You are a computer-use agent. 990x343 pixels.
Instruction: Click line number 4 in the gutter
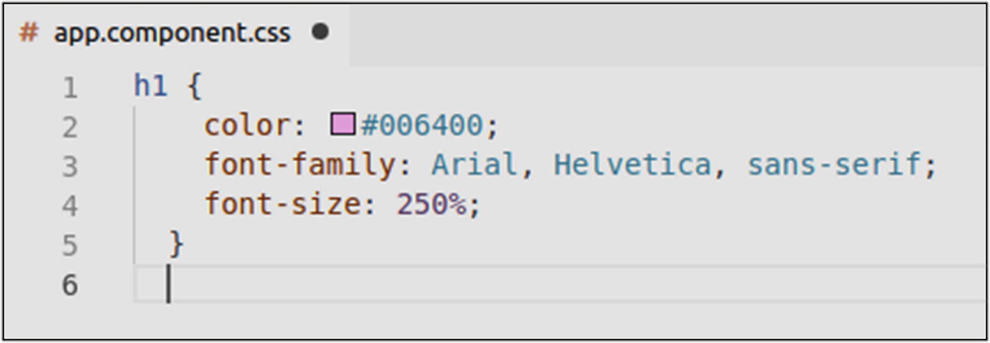tap(69, 206)
